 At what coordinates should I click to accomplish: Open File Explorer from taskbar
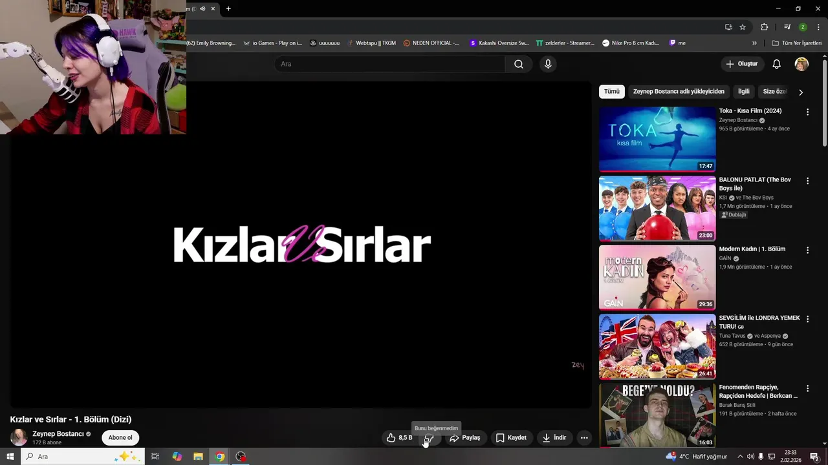[x=199, y=457]
